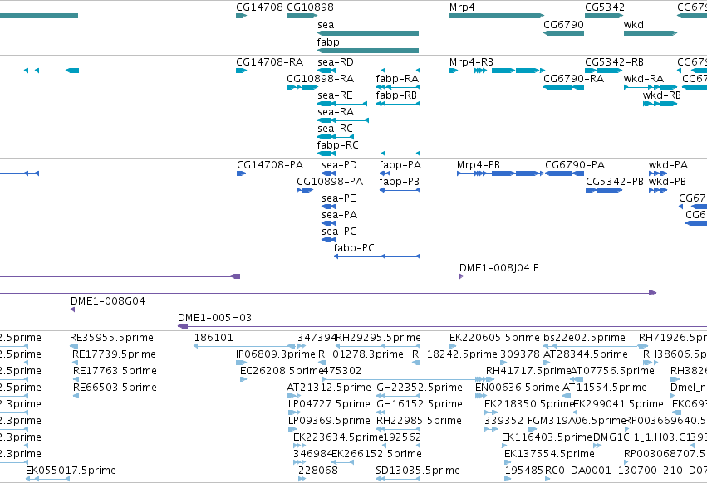The width and height of the screenshot is (707, 483).
Task: Select protein Mrp4-PB
Action: (479, 165)
